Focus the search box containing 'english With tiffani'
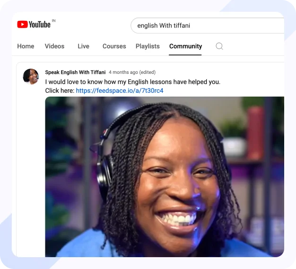296x269 pixels. pos(207,26)
